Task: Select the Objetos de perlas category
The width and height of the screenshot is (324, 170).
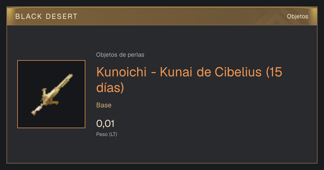Action: [120, 55]
